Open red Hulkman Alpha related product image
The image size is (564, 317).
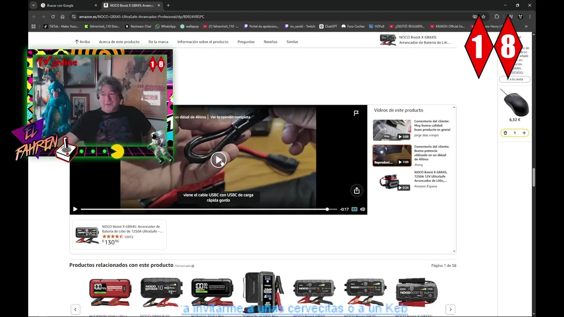pos(110,292)
